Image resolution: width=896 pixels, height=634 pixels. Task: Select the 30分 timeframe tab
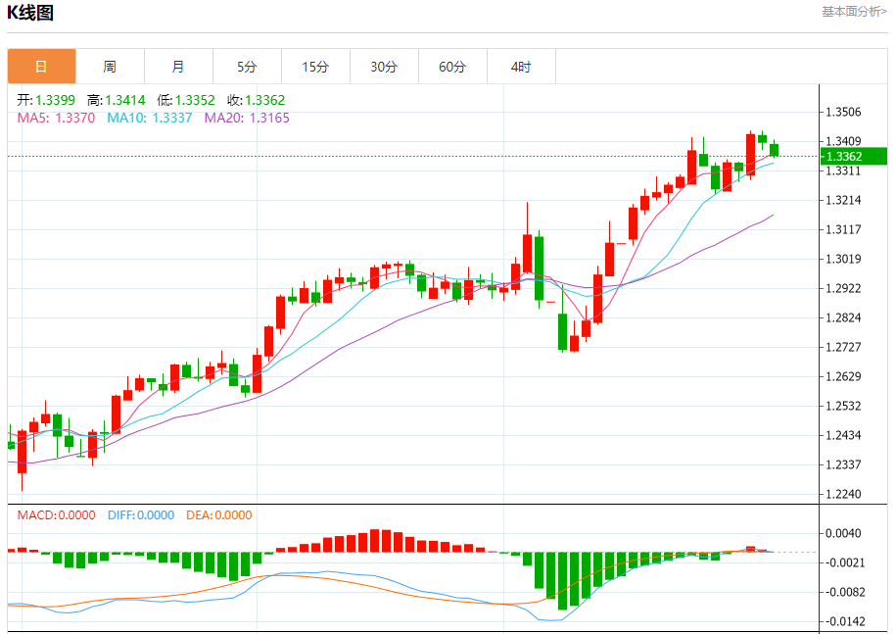pos(384,67)
